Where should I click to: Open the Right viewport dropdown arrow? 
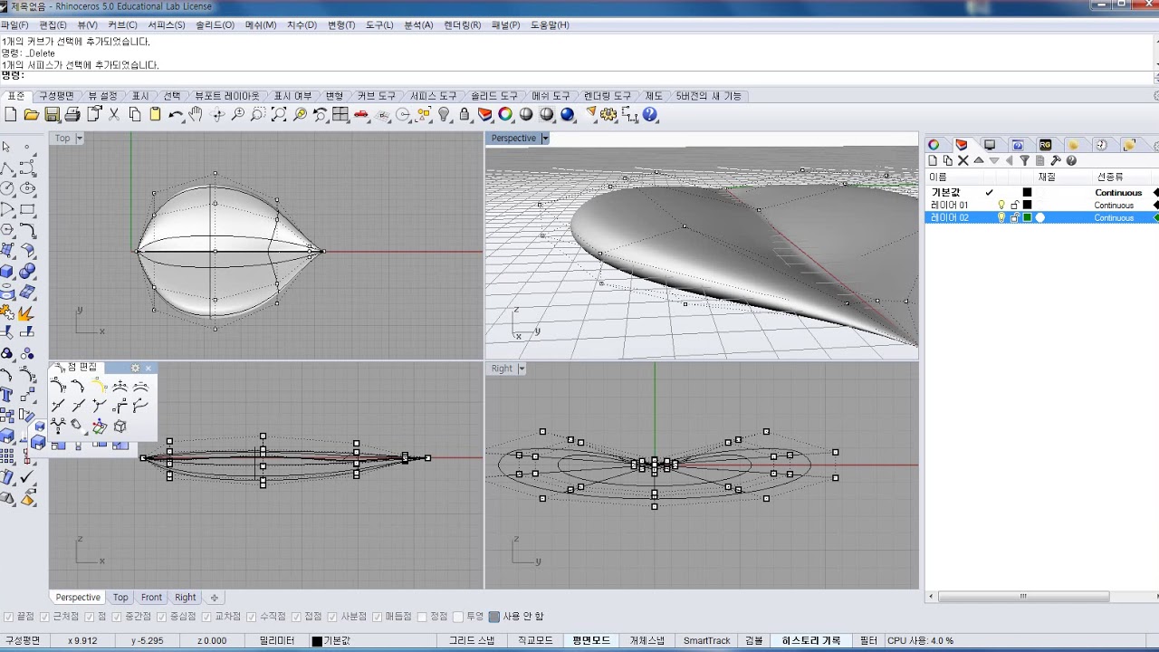[x=522, y=369]
